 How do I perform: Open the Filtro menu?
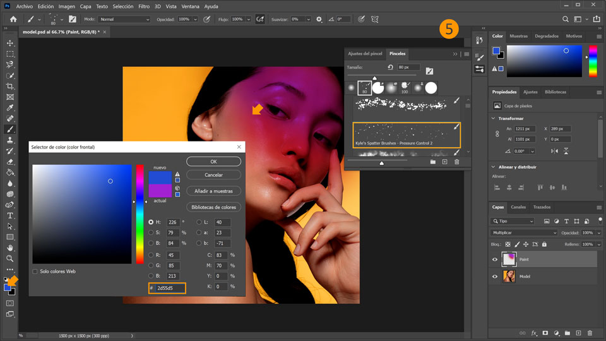click(144, 6)
